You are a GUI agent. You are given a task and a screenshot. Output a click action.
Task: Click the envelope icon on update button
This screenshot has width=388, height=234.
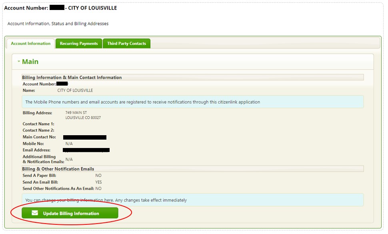[35, 213]
